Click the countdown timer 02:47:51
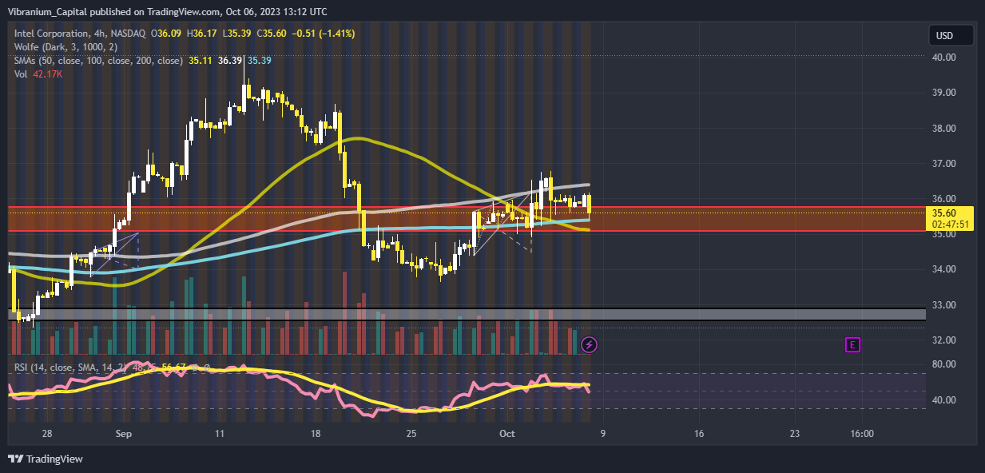This screenshot has width=985, height=473. coord(949,225)
